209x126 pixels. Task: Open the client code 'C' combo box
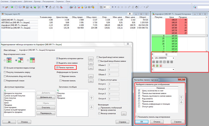pyautogui.click(x=164, y=69)
